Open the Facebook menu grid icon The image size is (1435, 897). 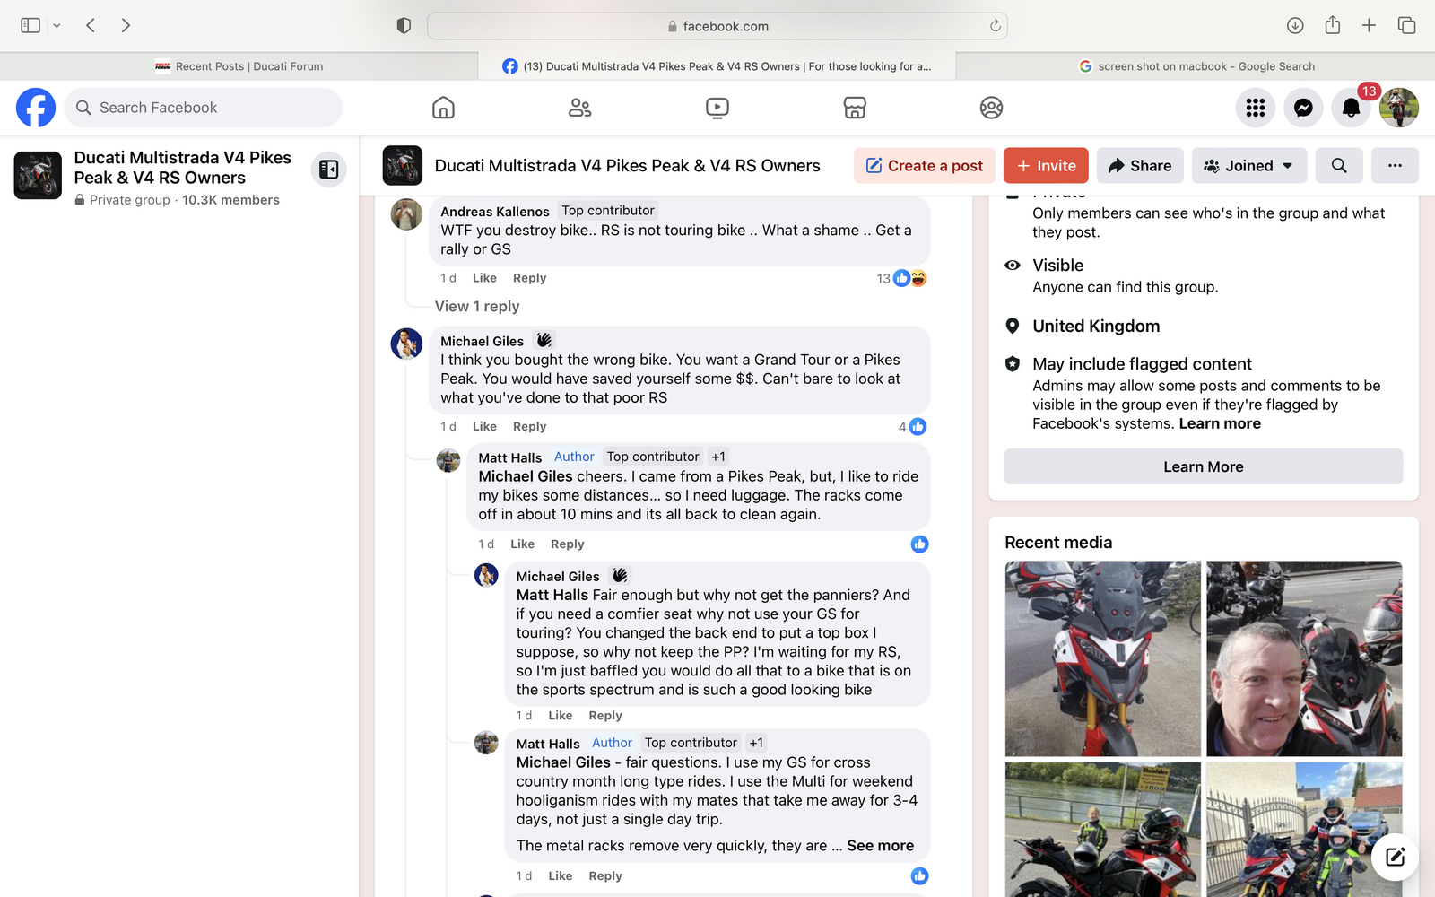coord(1256,108)
